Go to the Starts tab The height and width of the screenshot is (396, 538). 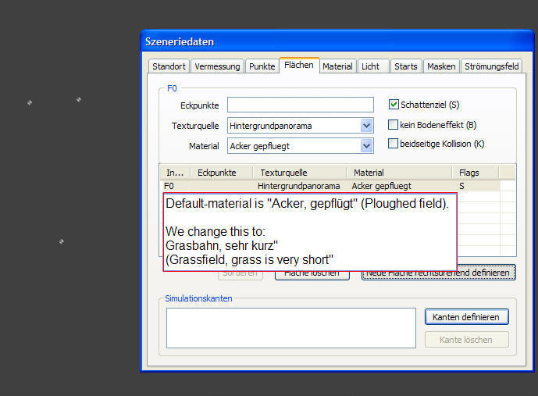(405, 66)
